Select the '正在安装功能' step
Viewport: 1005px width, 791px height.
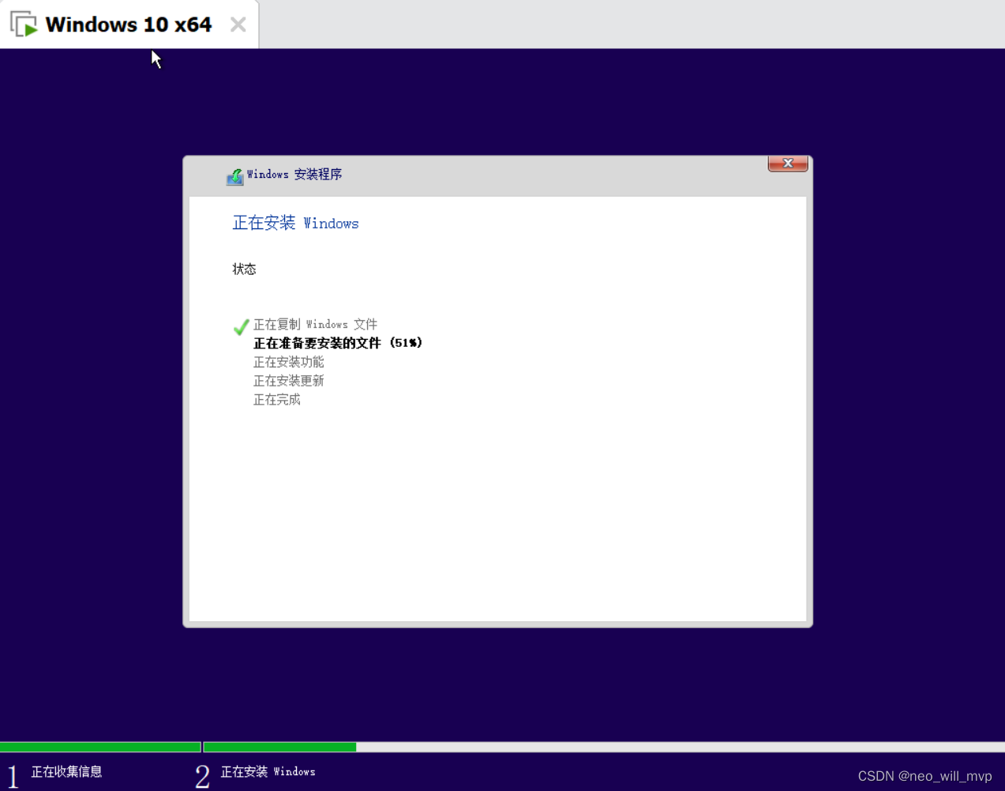coord(288,362)
